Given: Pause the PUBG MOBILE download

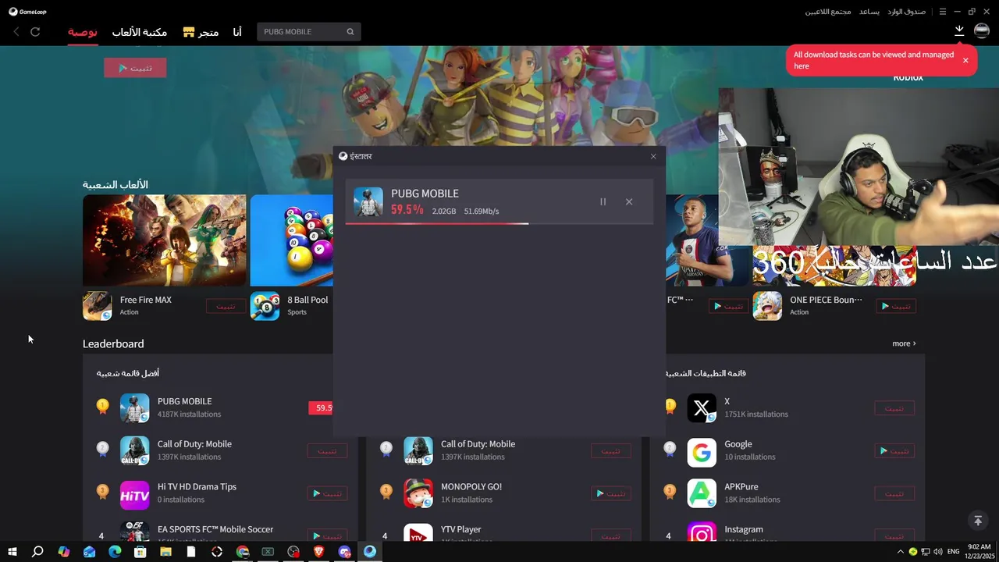Looking at the screenshot, I should pos(603,201).
